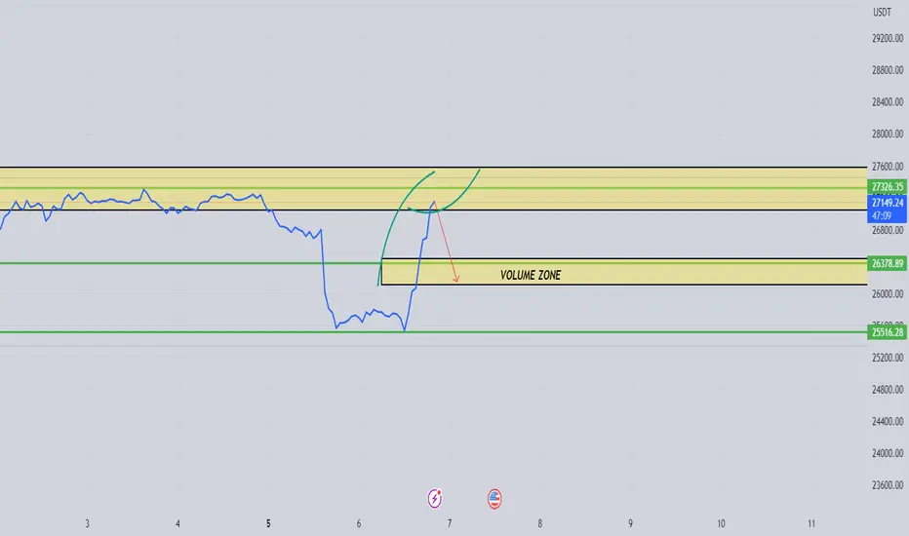This screenshot has height=536, width=909.
Task: Click the 24800.00 price scale value
Action: click(887, 390)
